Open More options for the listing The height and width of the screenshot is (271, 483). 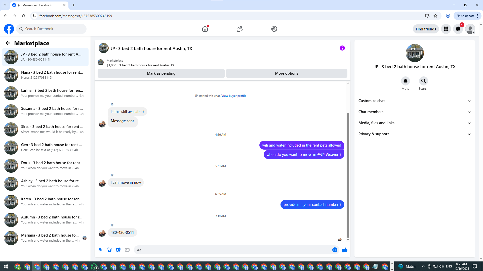[x=287, y=73]
